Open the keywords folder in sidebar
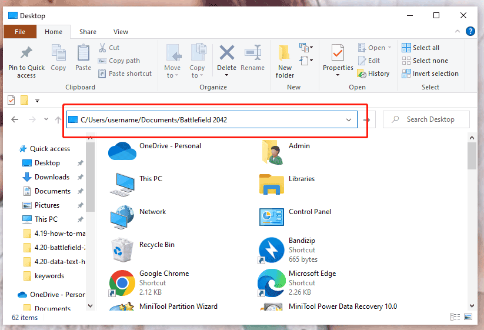Image resolution: width=484 pixels, height=330 pixels. pos(44,276)
